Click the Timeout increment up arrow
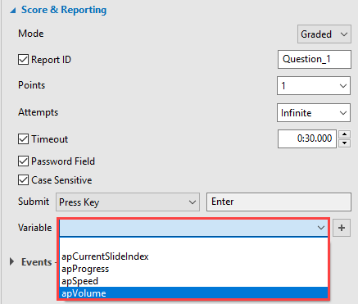The image size is (358, 304). point(345,134)
